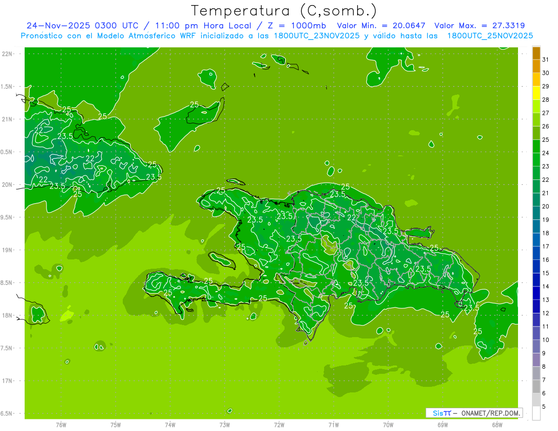The height and width of the screenshot is (431, 558).
Task: Click the color bar label "29"
Action: coord(545,86)
